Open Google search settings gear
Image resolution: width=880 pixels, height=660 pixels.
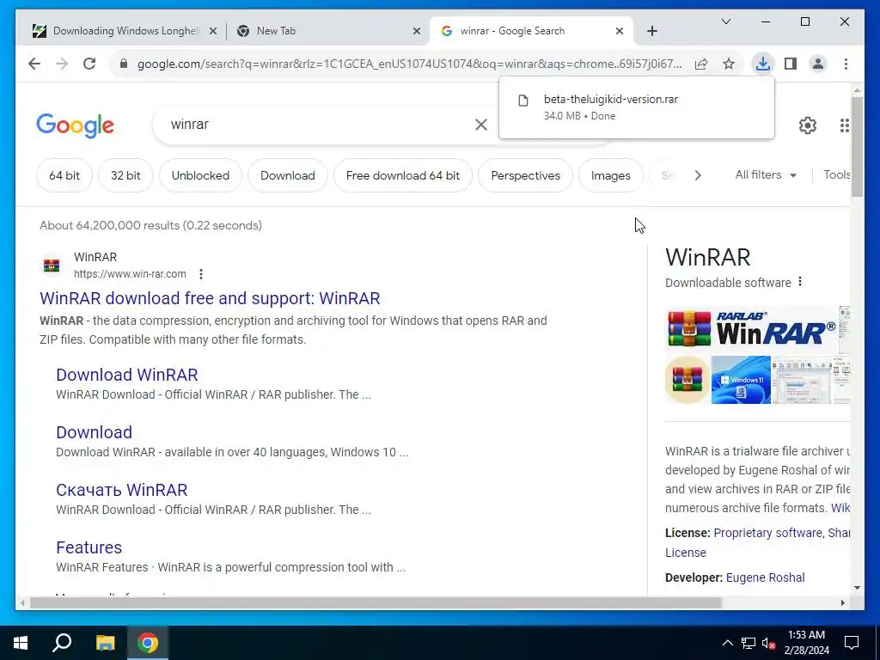[808, 125]
